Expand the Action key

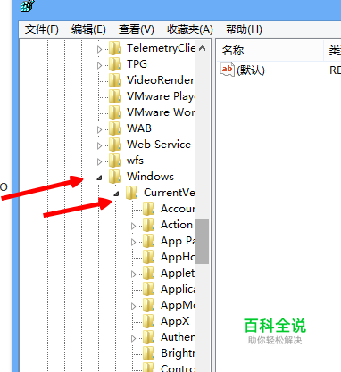pyautogui.click(x=134, y=226)
